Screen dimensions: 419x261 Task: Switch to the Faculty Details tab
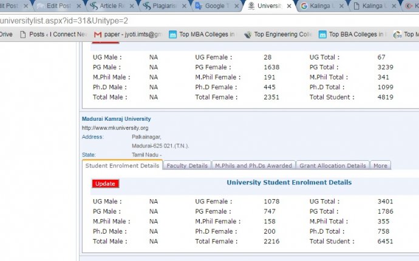pos(187,166)
